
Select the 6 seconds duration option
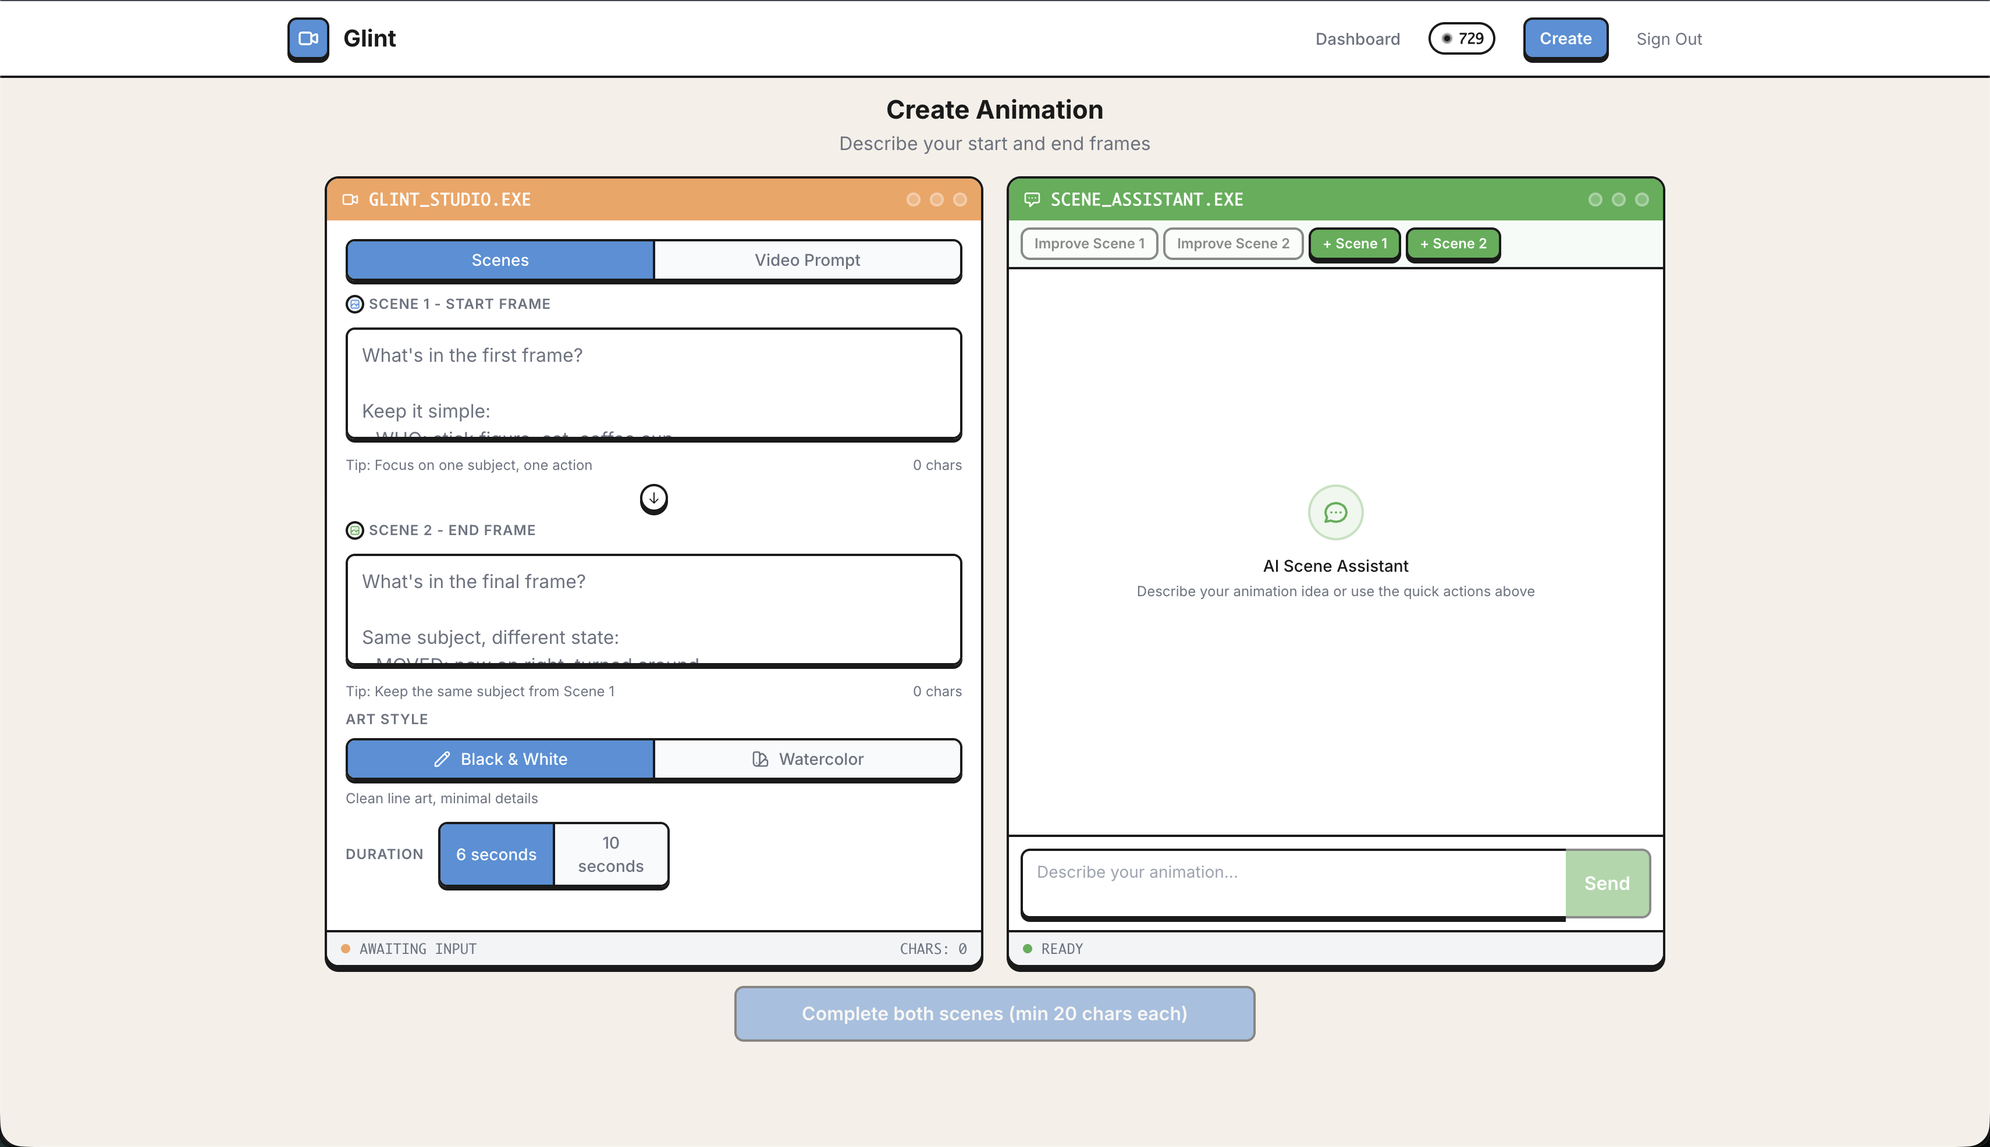tap(496, 854)
